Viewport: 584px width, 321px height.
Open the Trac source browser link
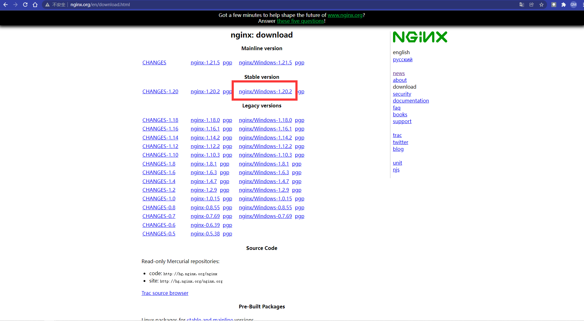pos(165,293)
